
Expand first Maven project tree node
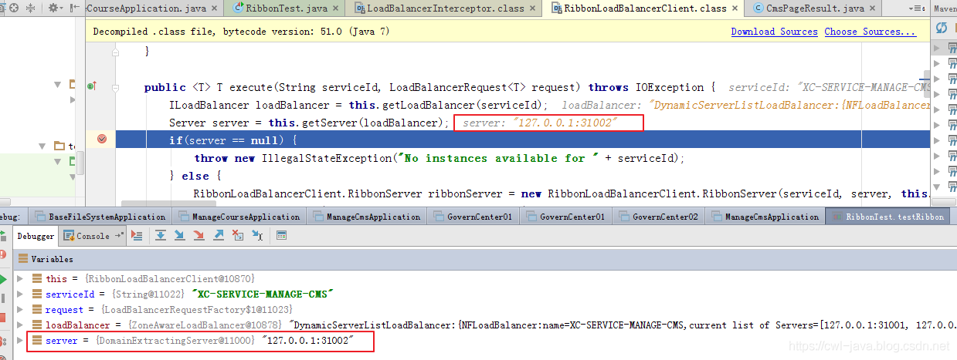[938, 48]
